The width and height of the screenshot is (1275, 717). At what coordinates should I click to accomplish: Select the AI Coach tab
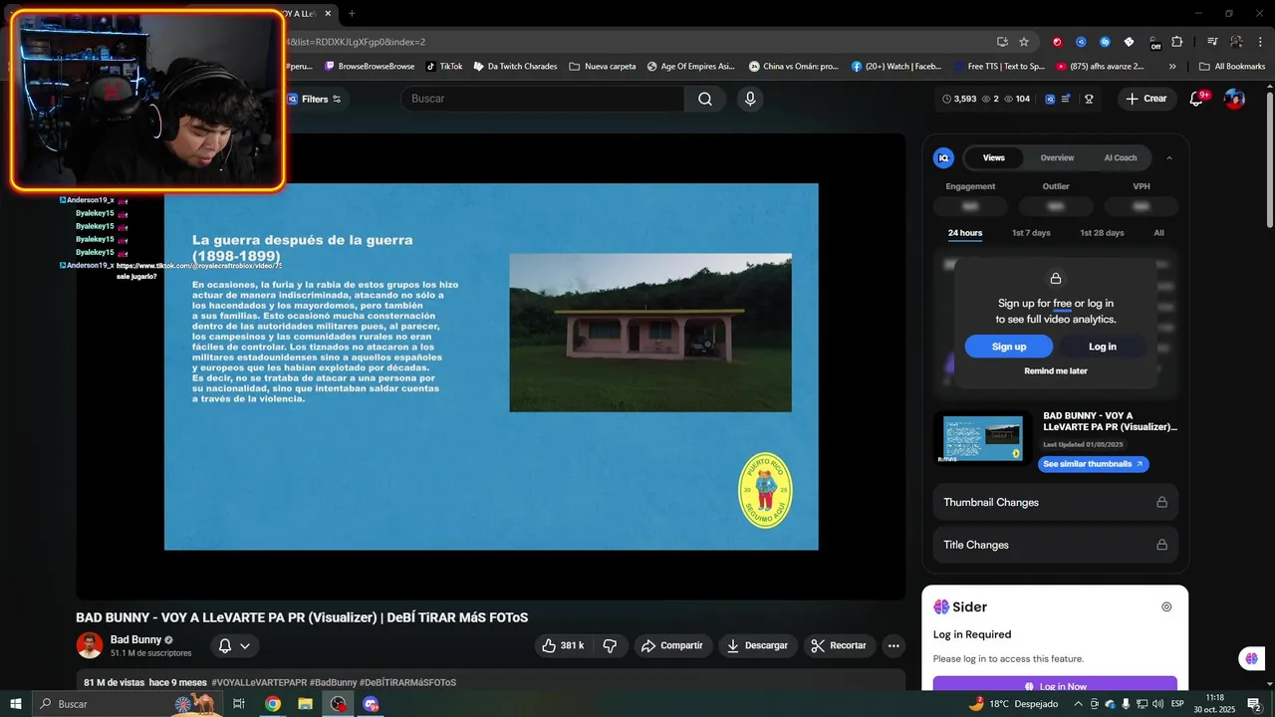(1120, 157)
